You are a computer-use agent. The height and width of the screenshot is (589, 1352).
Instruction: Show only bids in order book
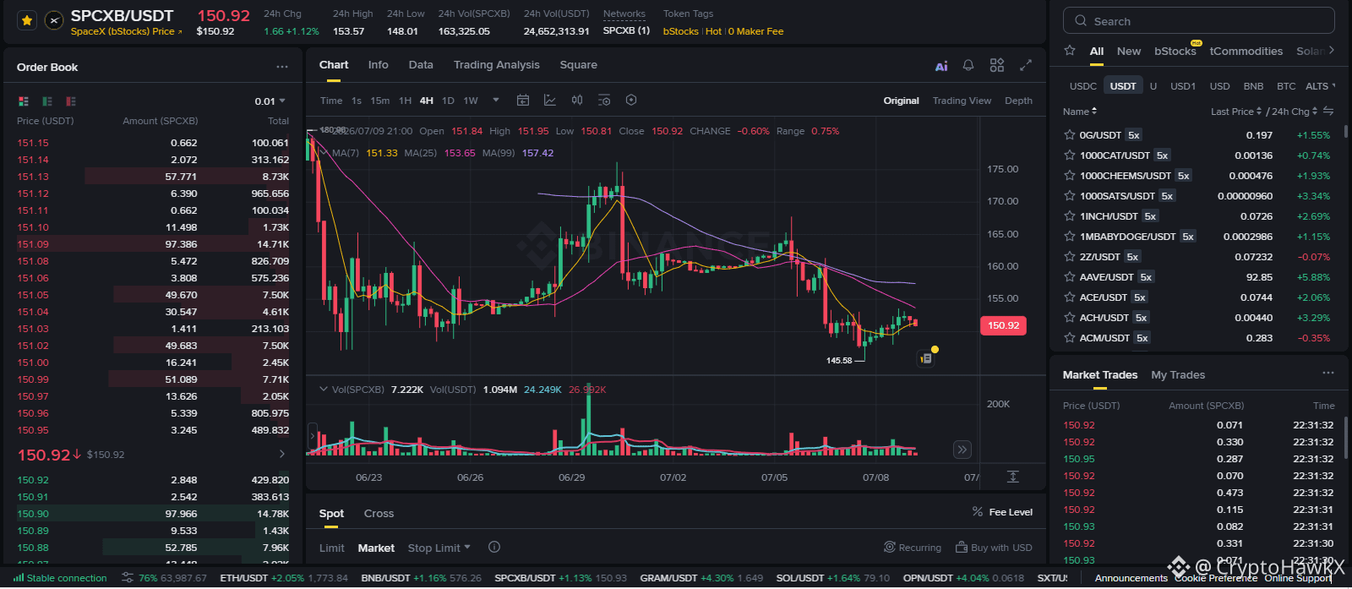point(47,101)
